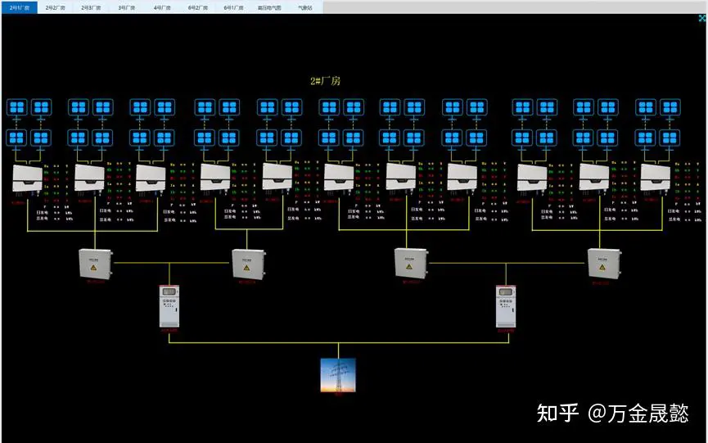Screen dimensions: 708x443
Task: Switch to the 2号2厂房 tab
Action: click(55, 7)
